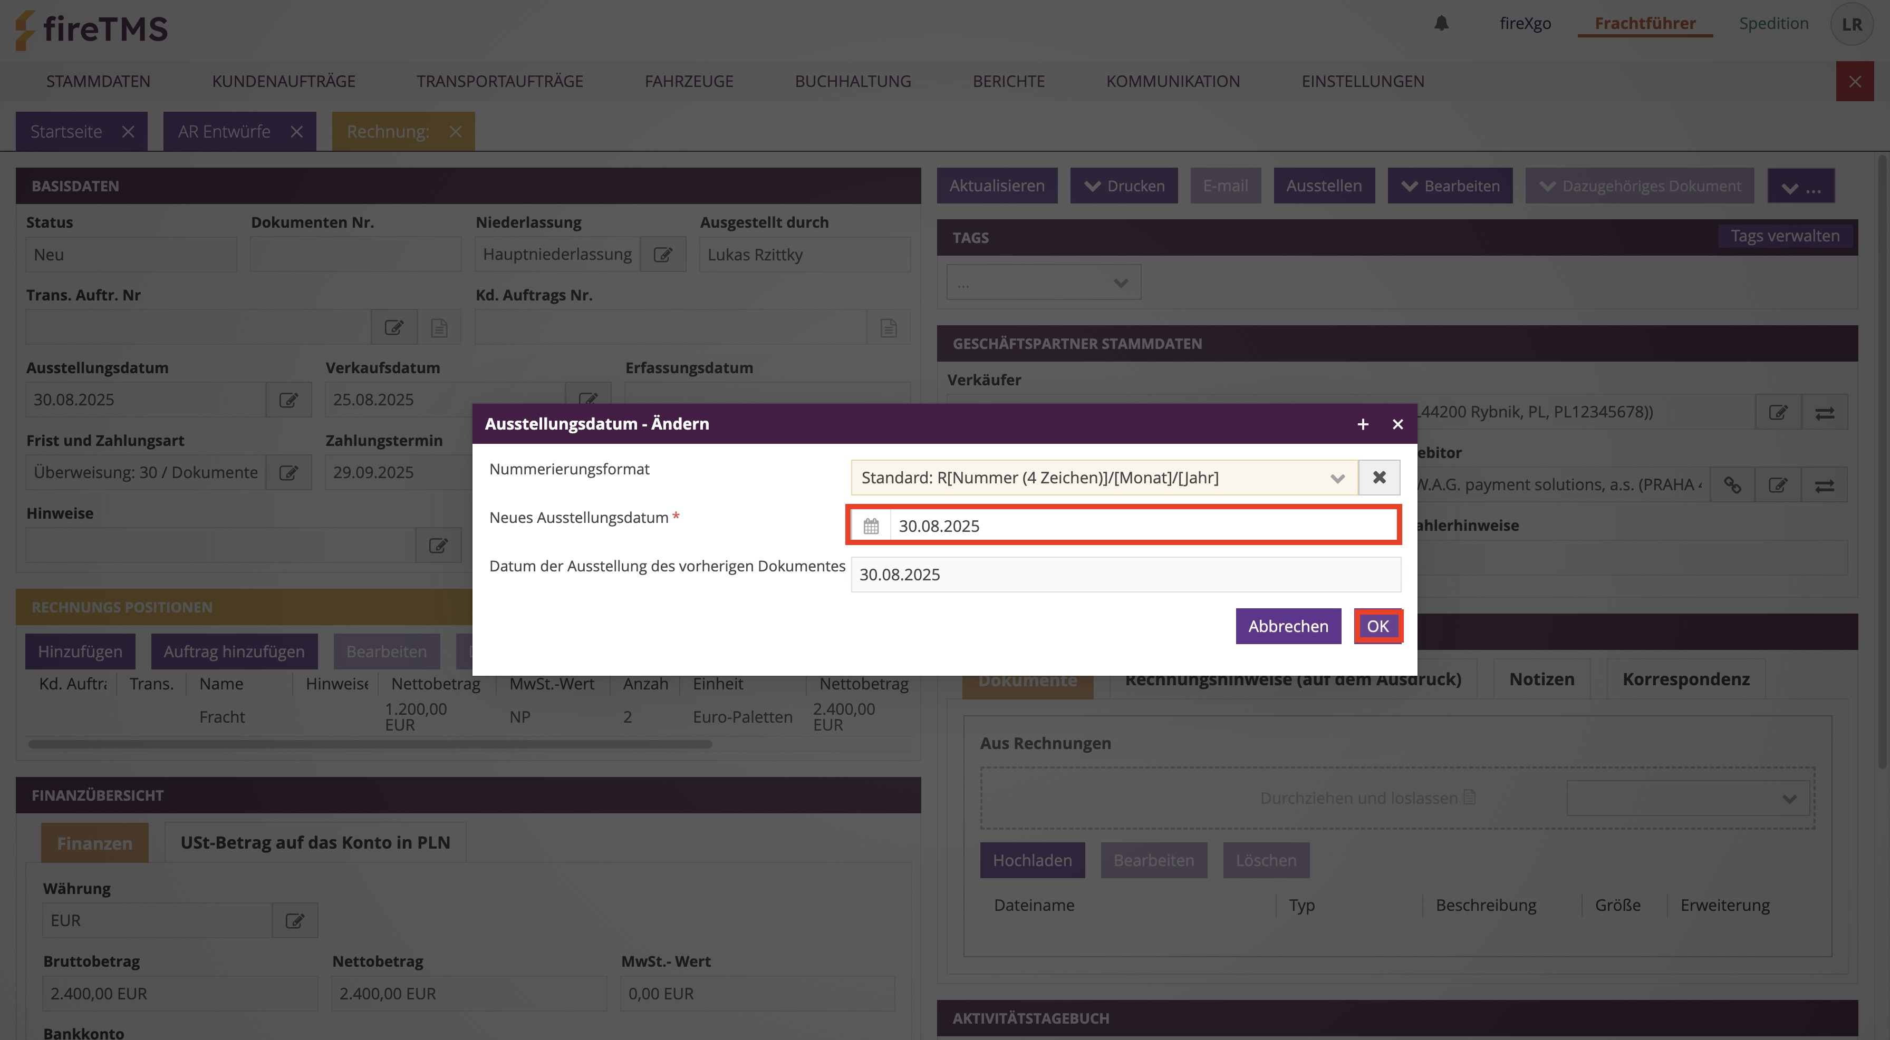Open the Tags selection dropdown

(1043, 283)
